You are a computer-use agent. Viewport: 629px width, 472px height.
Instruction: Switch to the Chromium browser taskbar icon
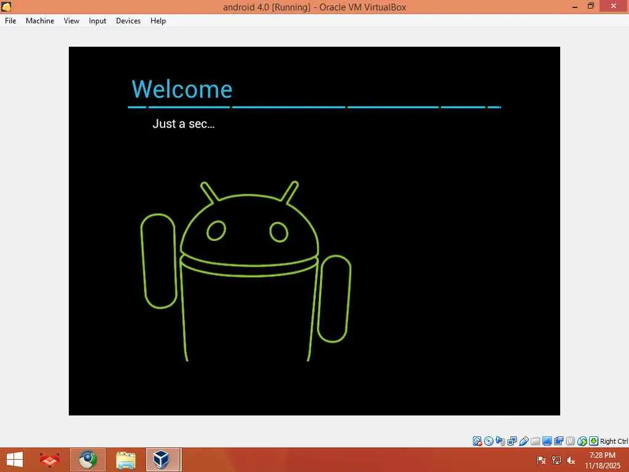pos(88,460)
